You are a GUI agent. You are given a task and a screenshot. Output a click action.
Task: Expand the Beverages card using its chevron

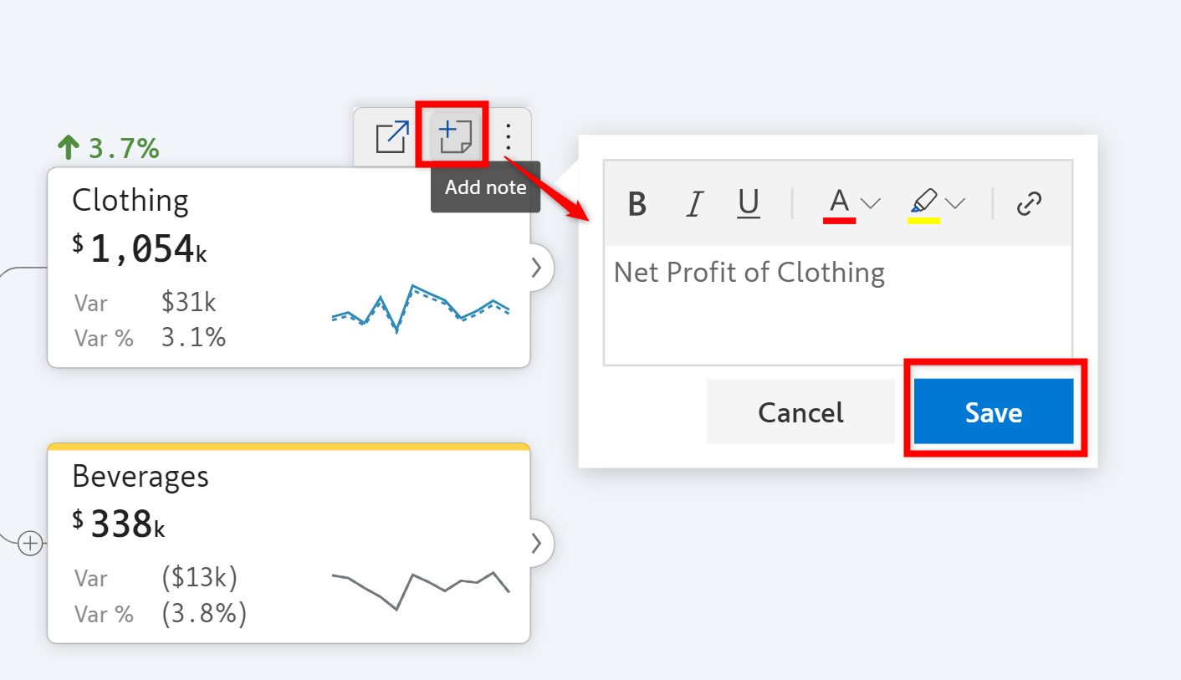(x=537, y=544)
